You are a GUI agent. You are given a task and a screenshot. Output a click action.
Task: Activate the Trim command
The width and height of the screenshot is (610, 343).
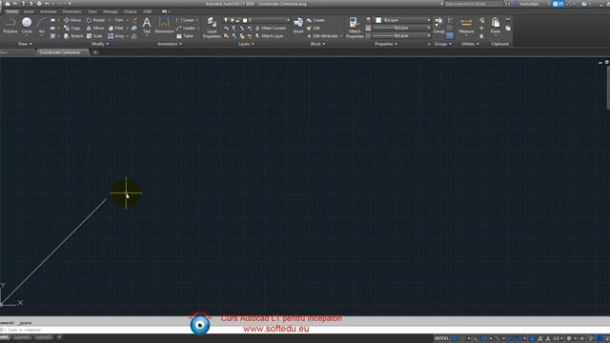point(116,20)
